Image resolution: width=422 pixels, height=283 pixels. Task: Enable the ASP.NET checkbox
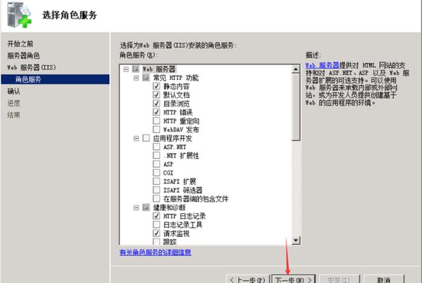(156, 146)
